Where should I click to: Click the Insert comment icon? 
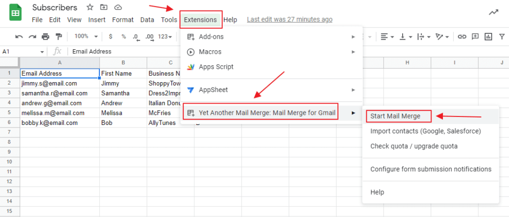point(475,37)
